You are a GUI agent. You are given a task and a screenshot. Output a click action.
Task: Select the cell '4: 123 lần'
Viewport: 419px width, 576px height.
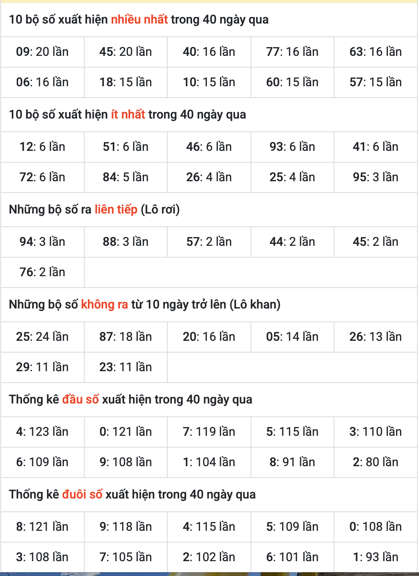(43, 432)
